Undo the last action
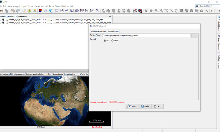 pos(13,11)
